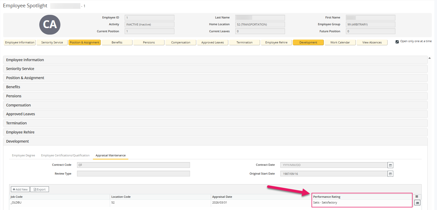
Task: Click the Original Start Date field
Action: [334, 174]
